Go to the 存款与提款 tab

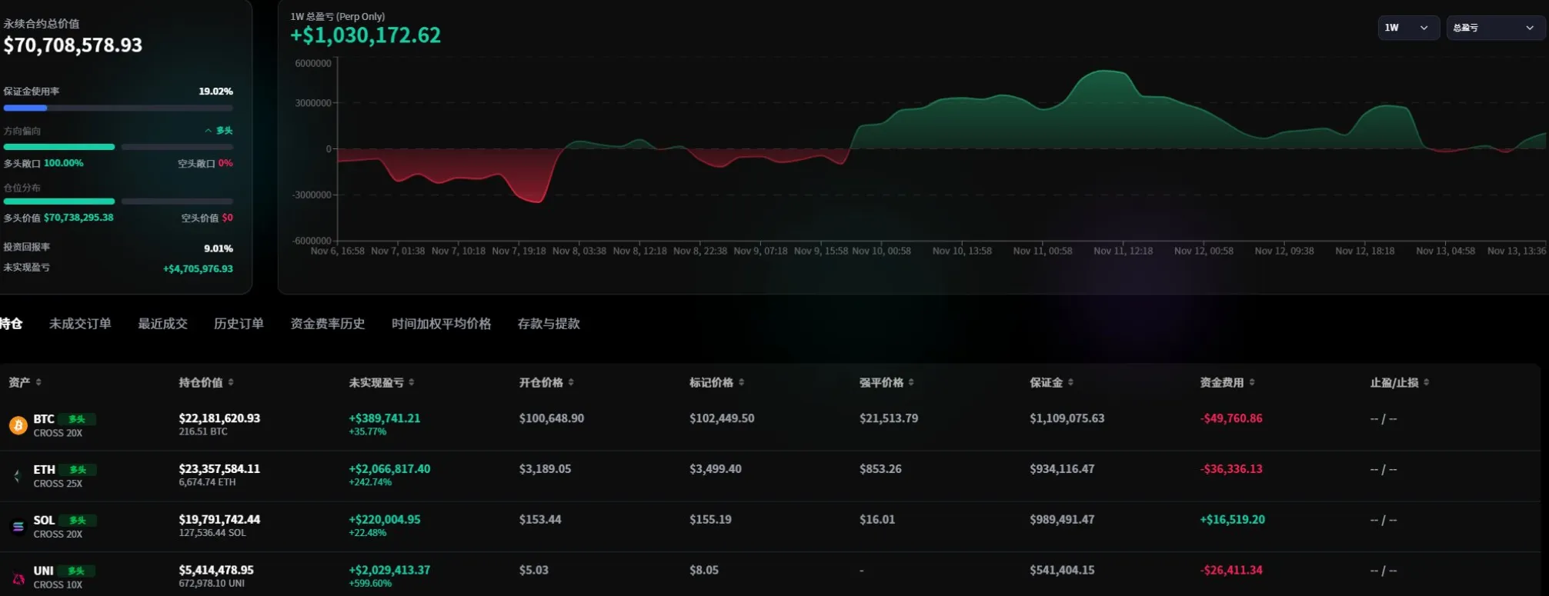(x=548, y=324)
